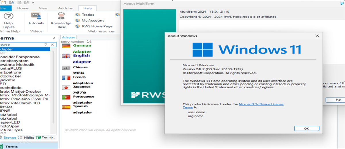Click the Portuguese language label
This screenshot has width=345, height=149.
coord(84,96)
